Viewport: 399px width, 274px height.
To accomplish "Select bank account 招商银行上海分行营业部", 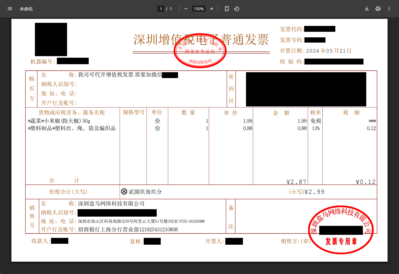I will 108,230.
